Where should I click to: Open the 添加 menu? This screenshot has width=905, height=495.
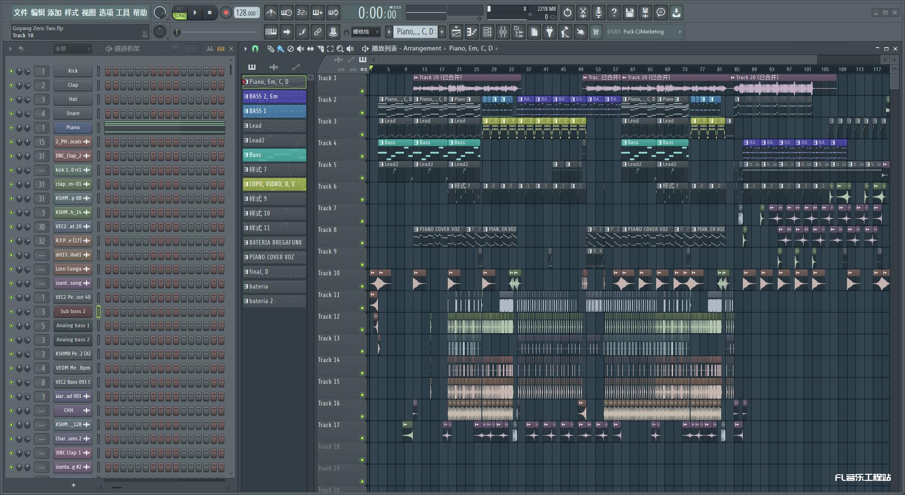55,13
